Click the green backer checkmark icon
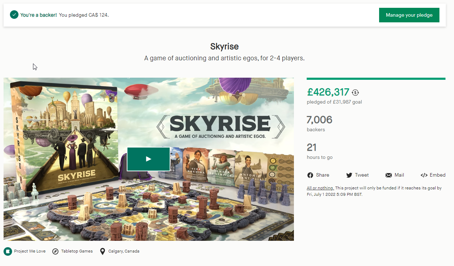 point(14,15)
